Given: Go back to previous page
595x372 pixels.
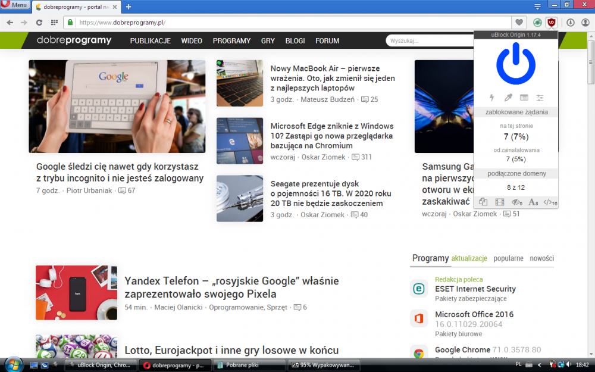Looking at the screenshot, I should [x=10, y=23].
